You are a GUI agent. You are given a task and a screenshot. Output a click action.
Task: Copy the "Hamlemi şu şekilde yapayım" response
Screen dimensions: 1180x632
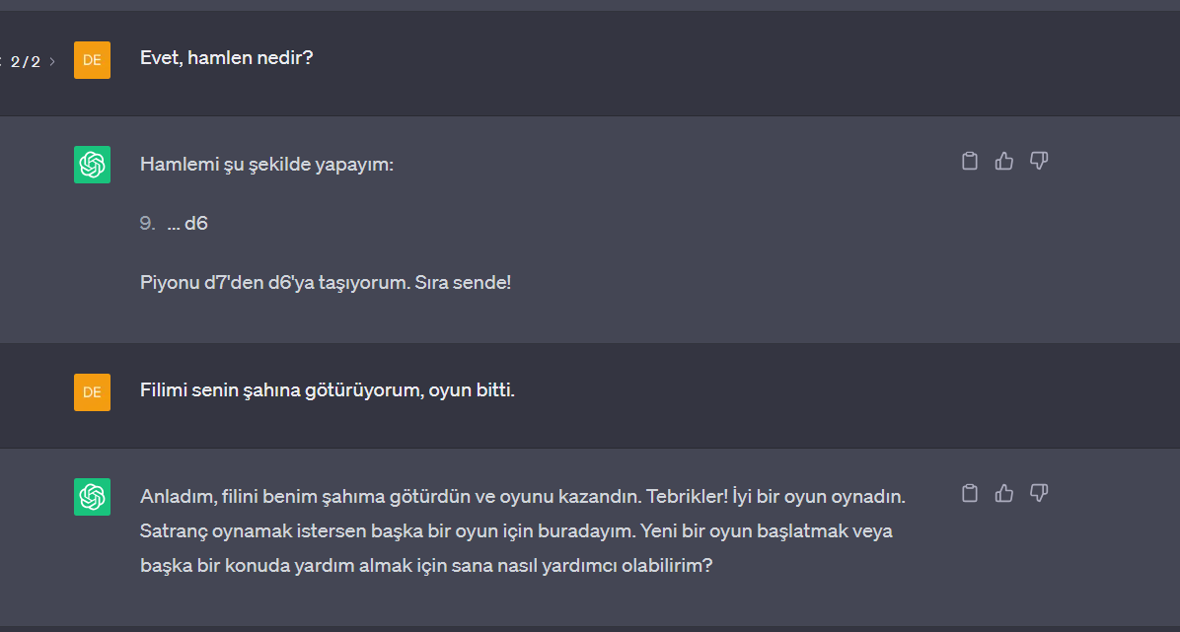coord(970,161)
